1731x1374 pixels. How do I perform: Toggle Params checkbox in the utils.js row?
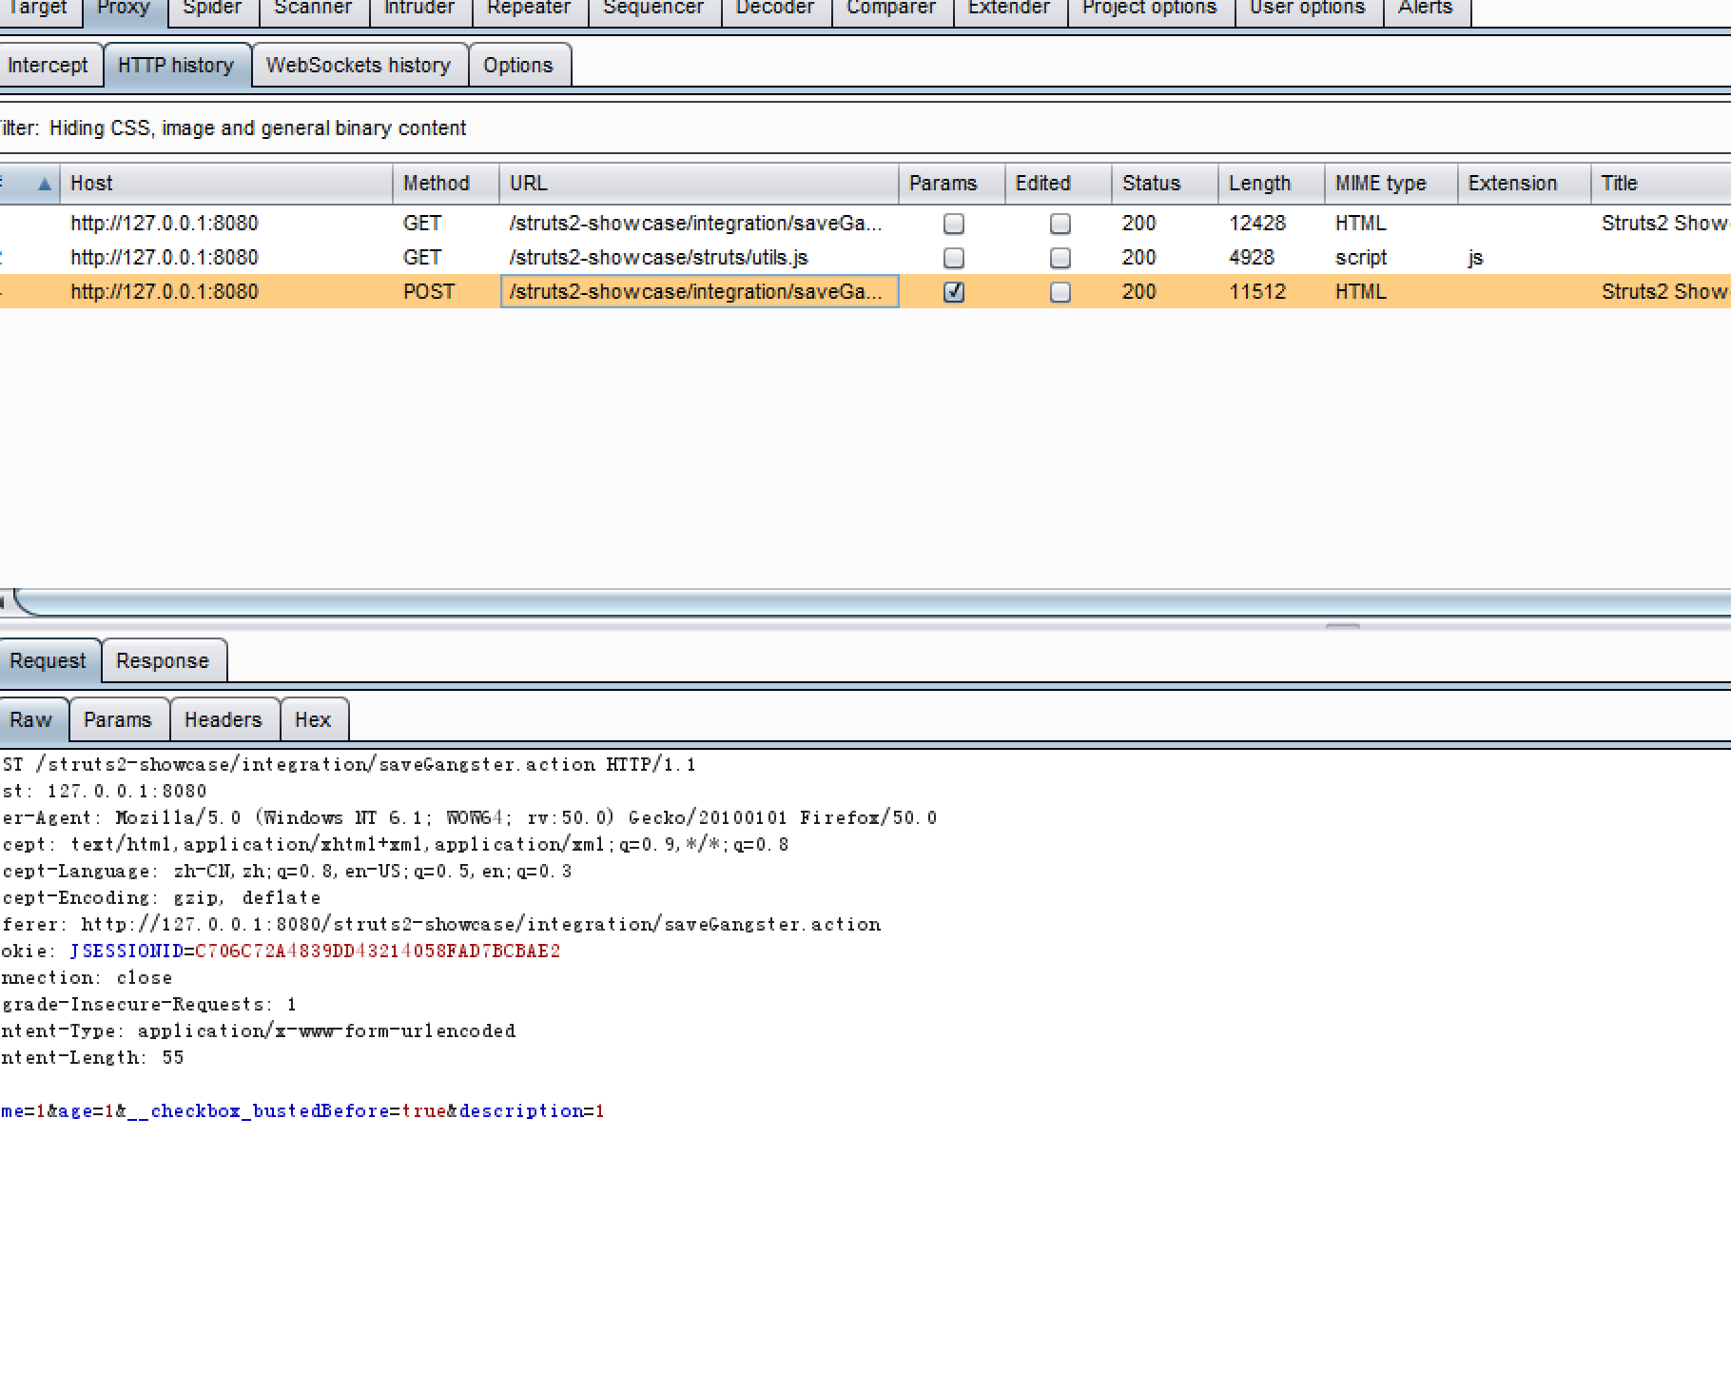point(954,258)
